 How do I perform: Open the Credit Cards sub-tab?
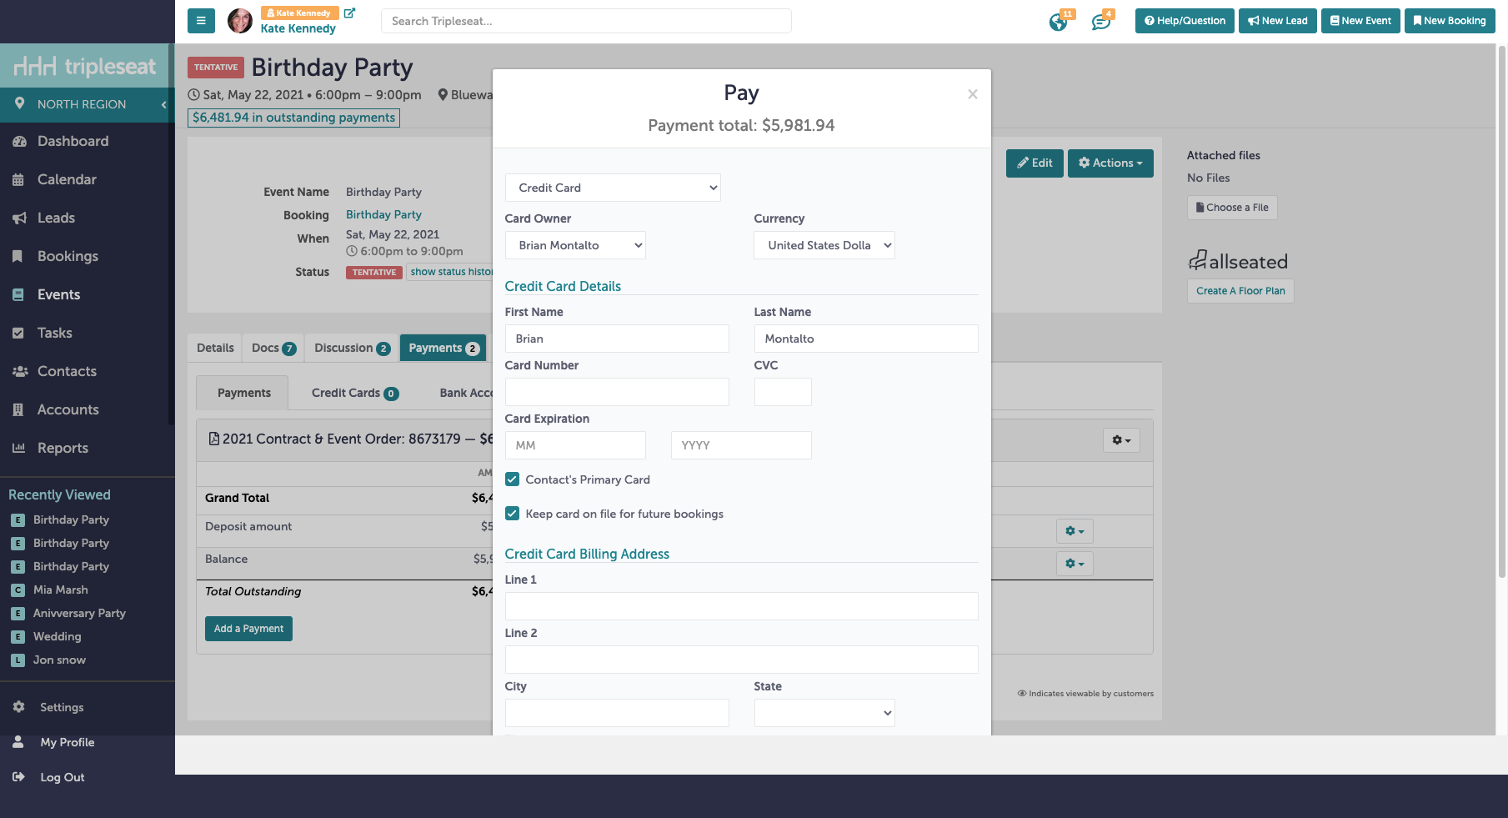coord(354,393)
